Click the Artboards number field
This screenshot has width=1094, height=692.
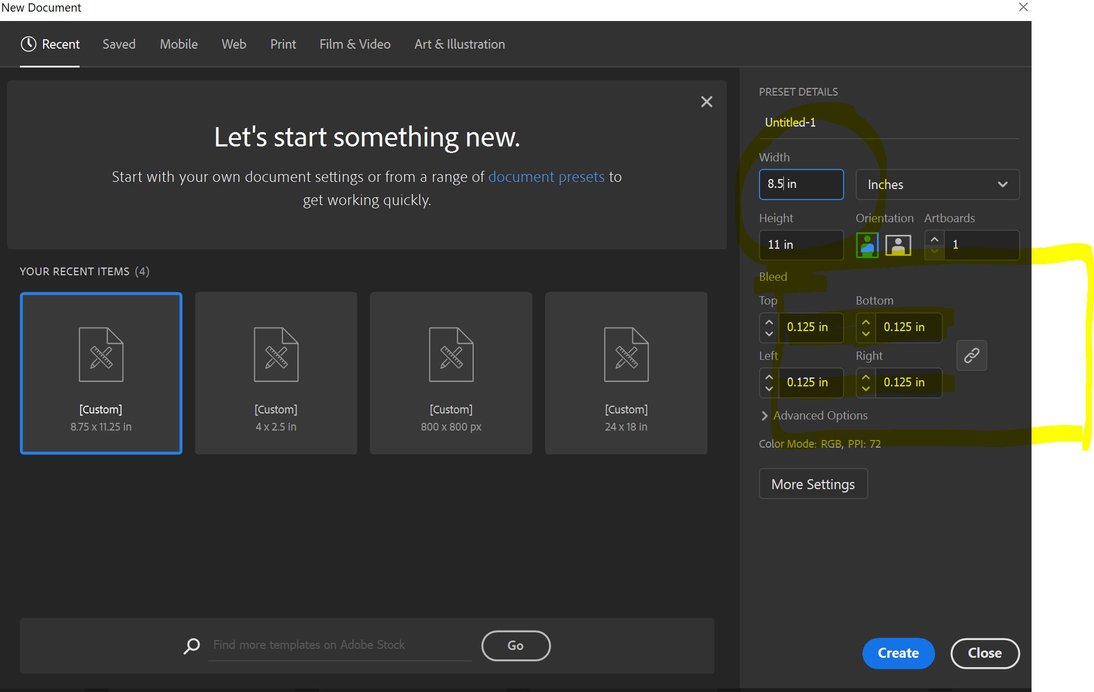pyautogui.click(x=981, y=245)
